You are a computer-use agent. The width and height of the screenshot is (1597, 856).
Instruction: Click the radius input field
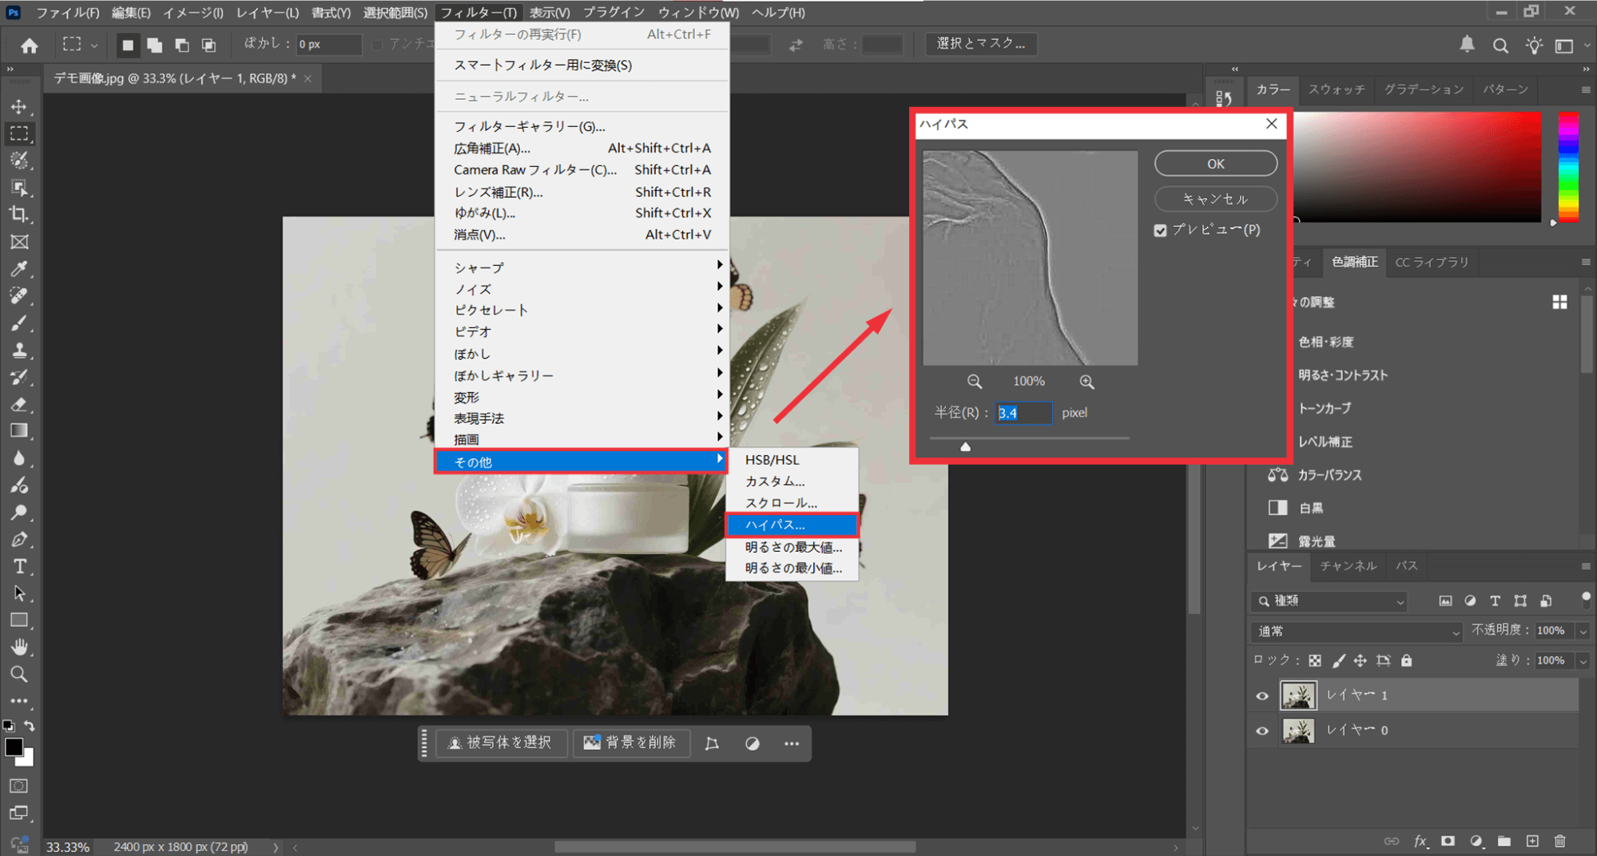coord(1023,413)
